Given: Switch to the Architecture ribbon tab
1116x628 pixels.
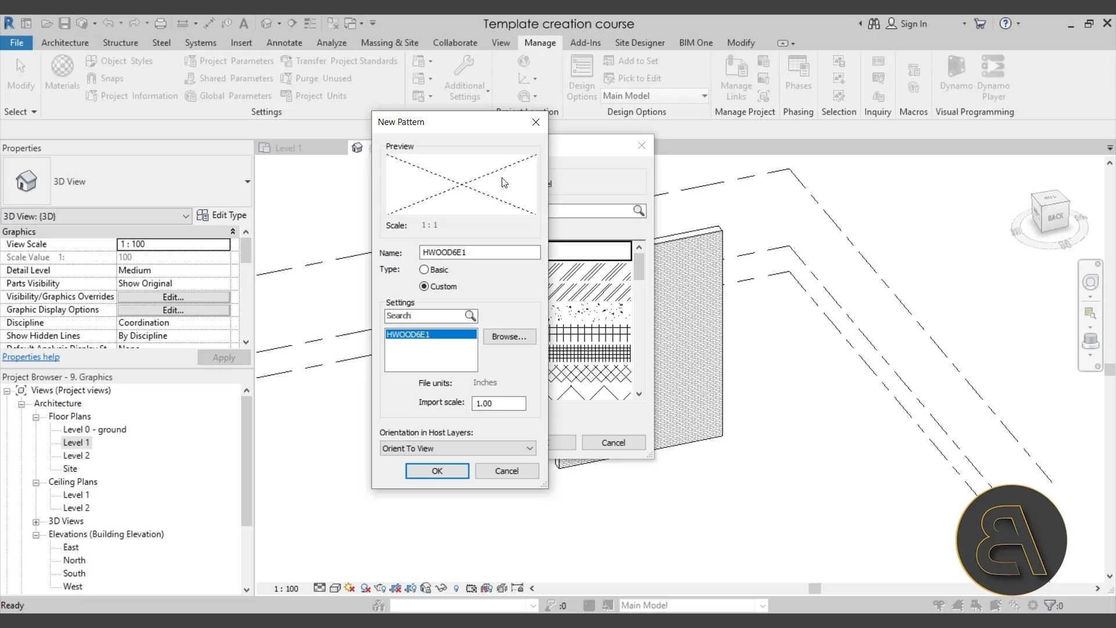Looking at the screenshot, I should [65, 42].
